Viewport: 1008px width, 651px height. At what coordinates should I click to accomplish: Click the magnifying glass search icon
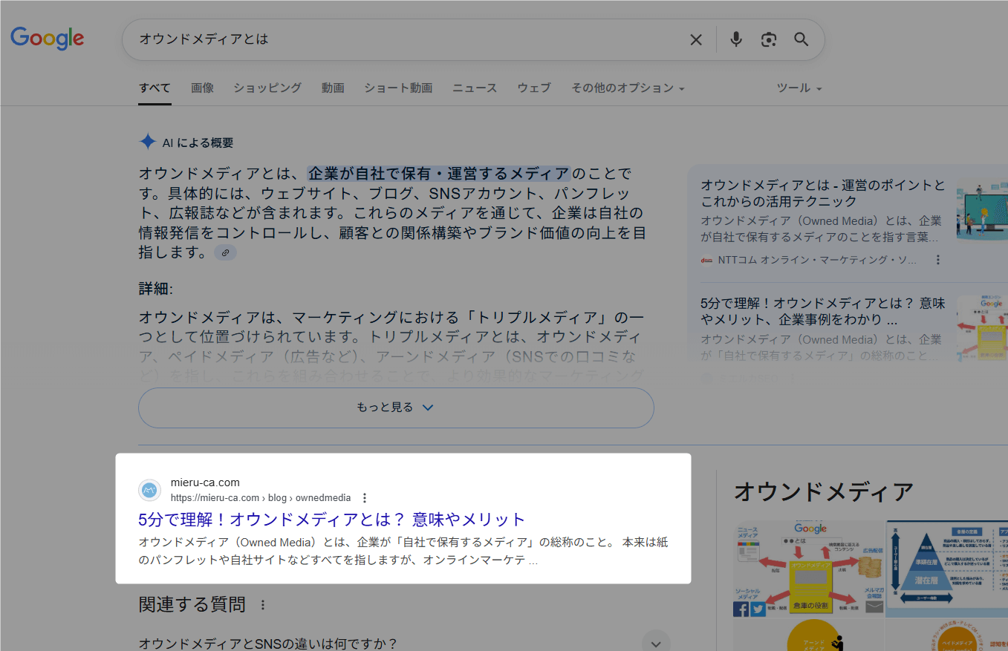801,39
